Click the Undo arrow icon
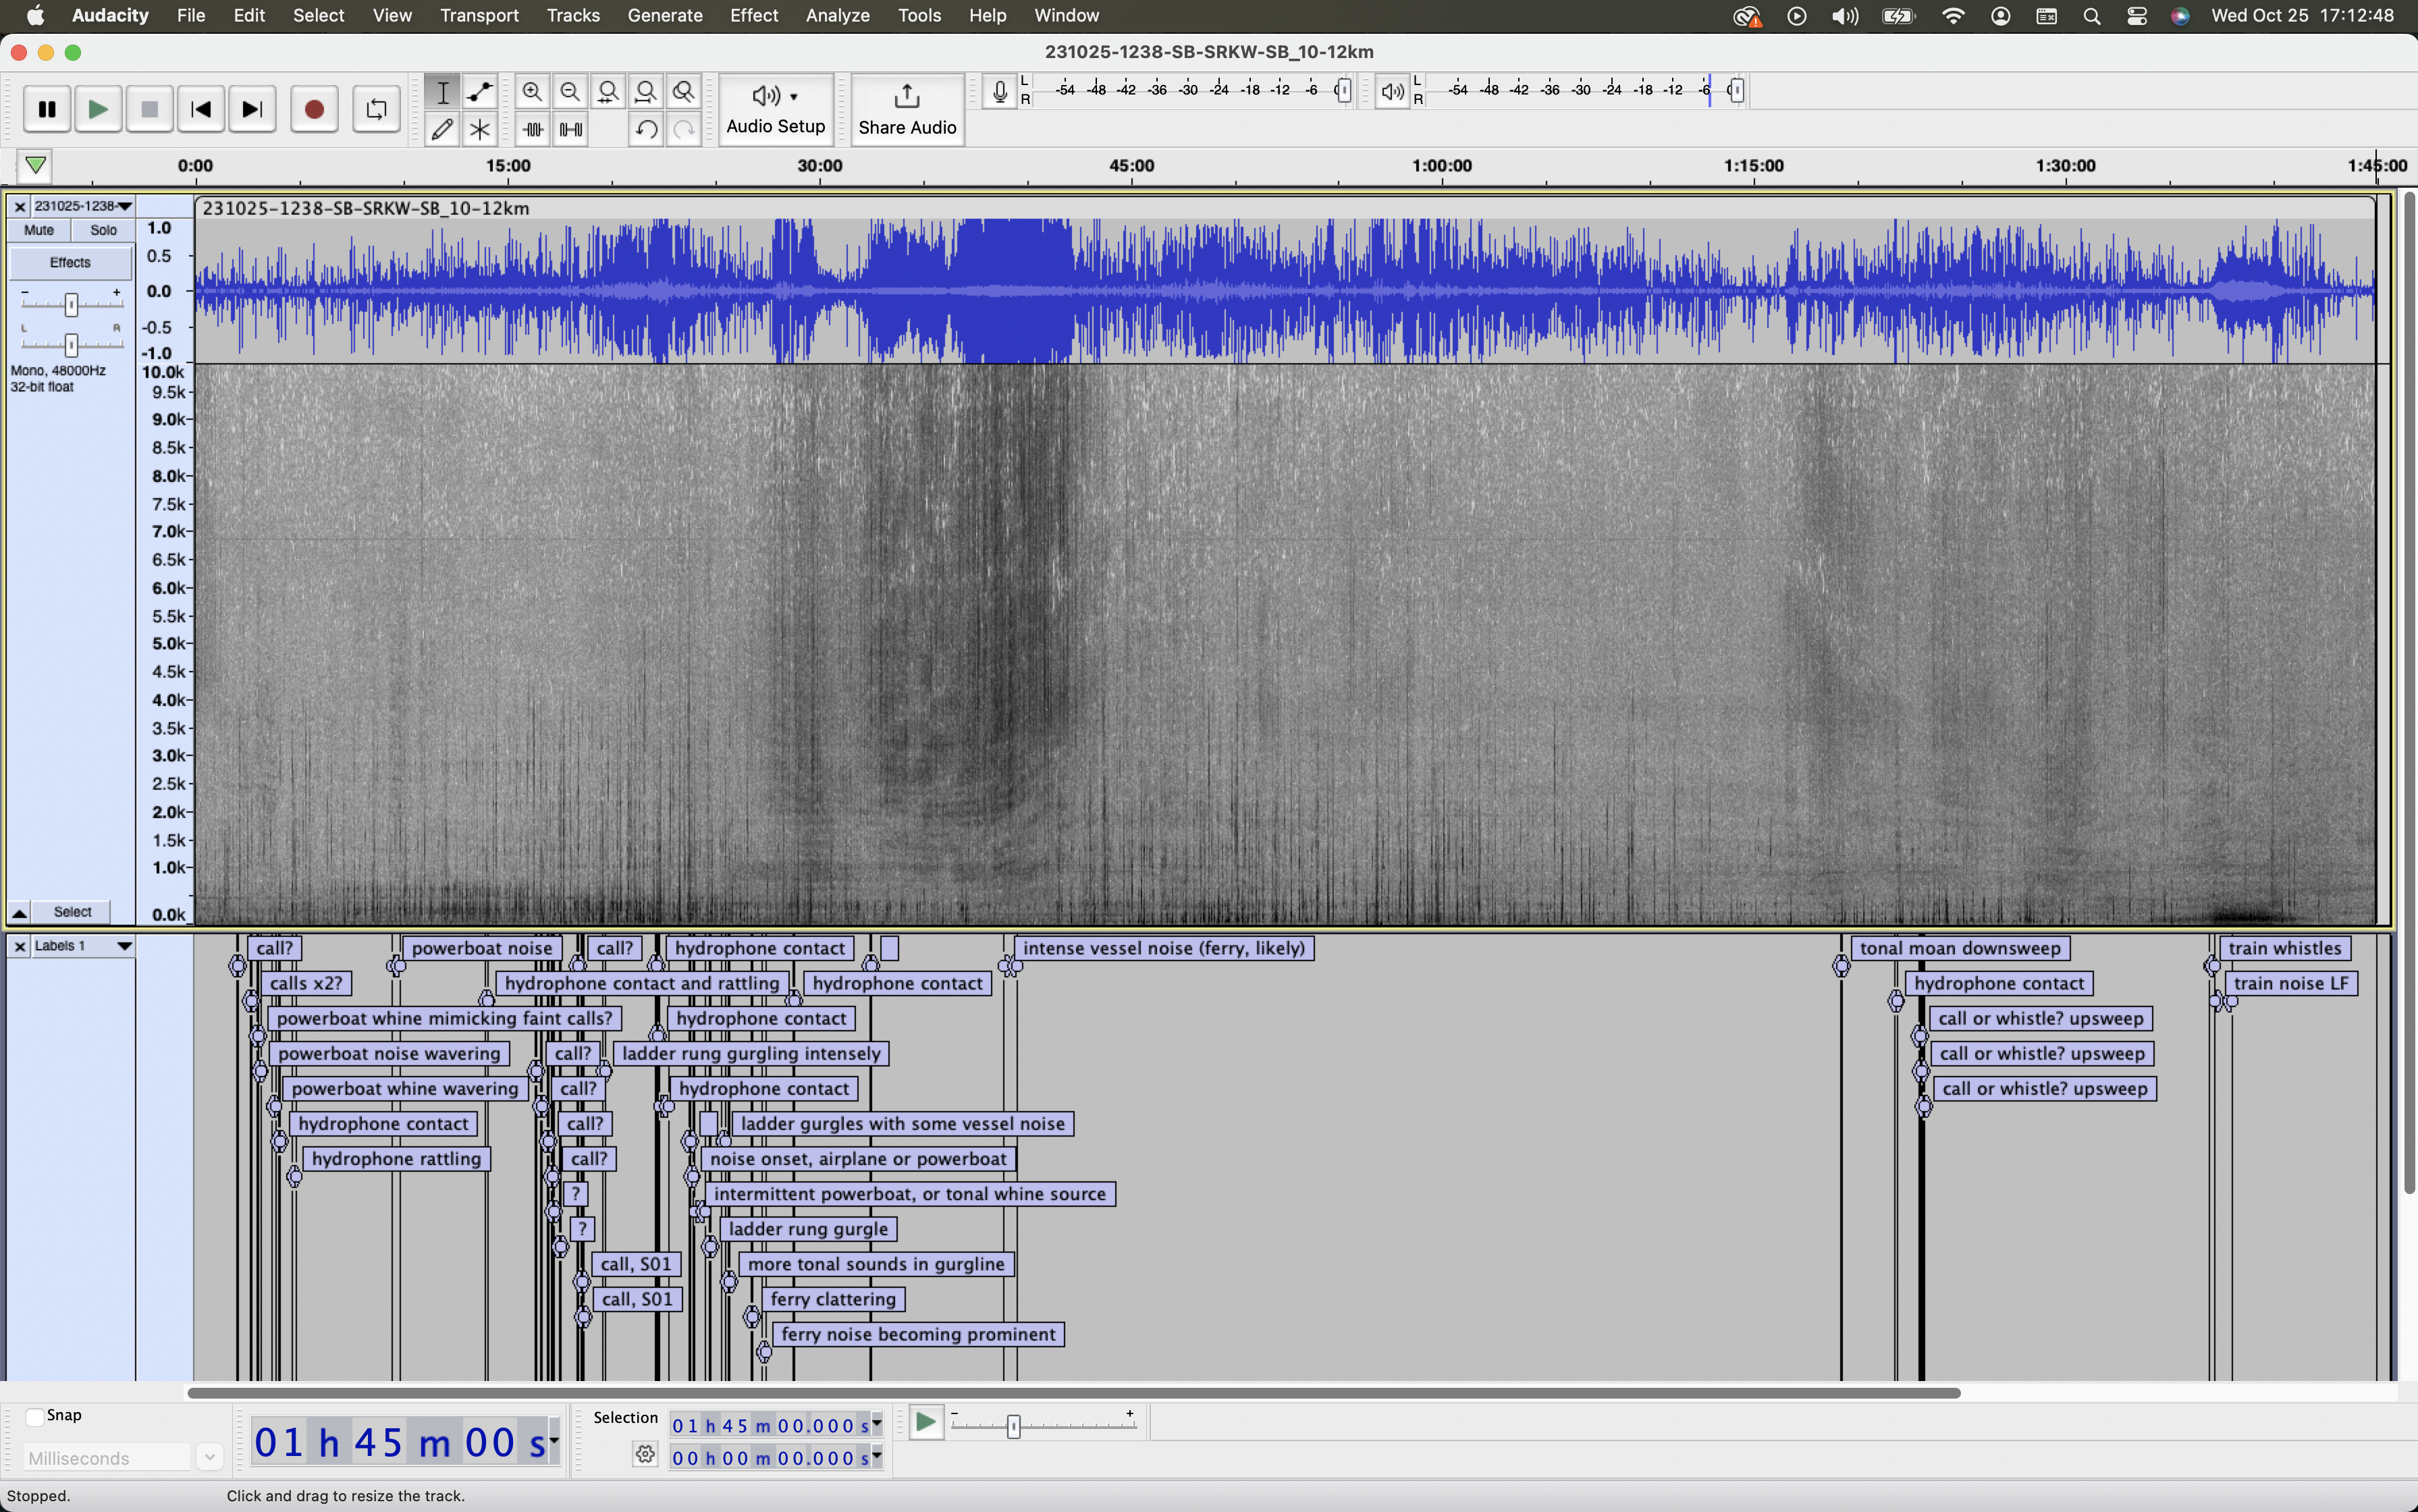Screen dimensions: 2418x1512 (x=647, y=130)
